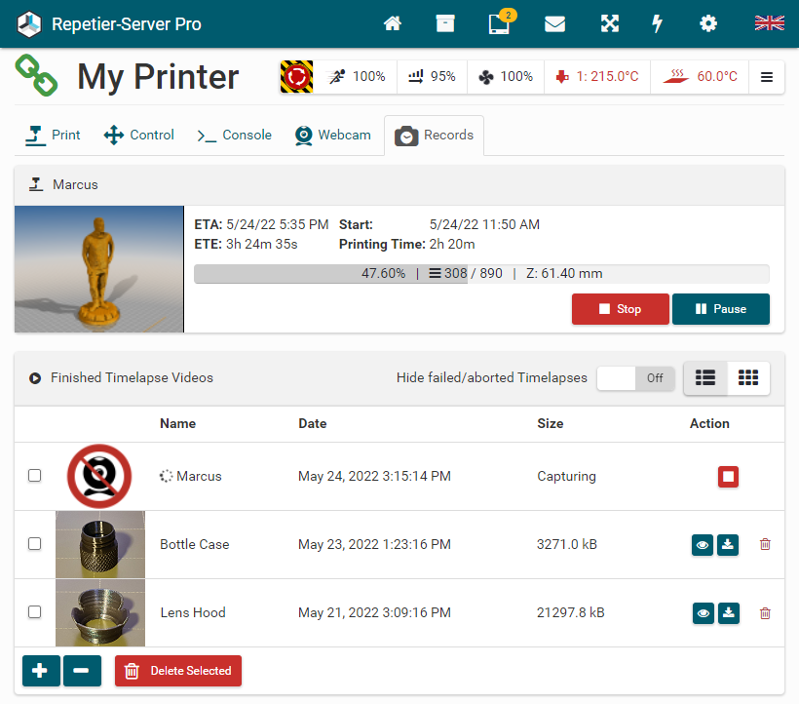Screen dimensions: 799x704
Task: Click the home icon in top bar
Action: 393,23
